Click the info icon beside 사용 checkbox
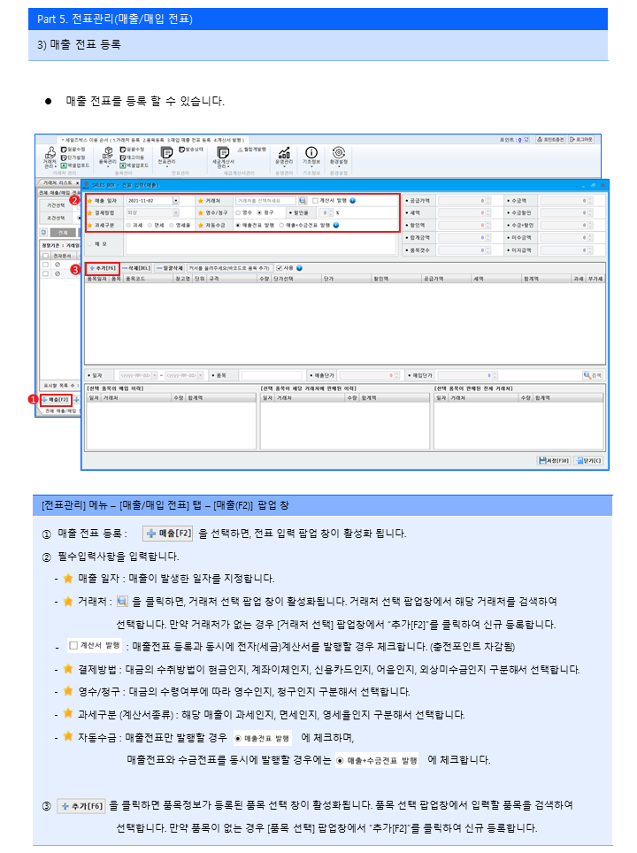The height and width of the screenshot is (853, 637). pyautogui.click(x=300, y=268)
